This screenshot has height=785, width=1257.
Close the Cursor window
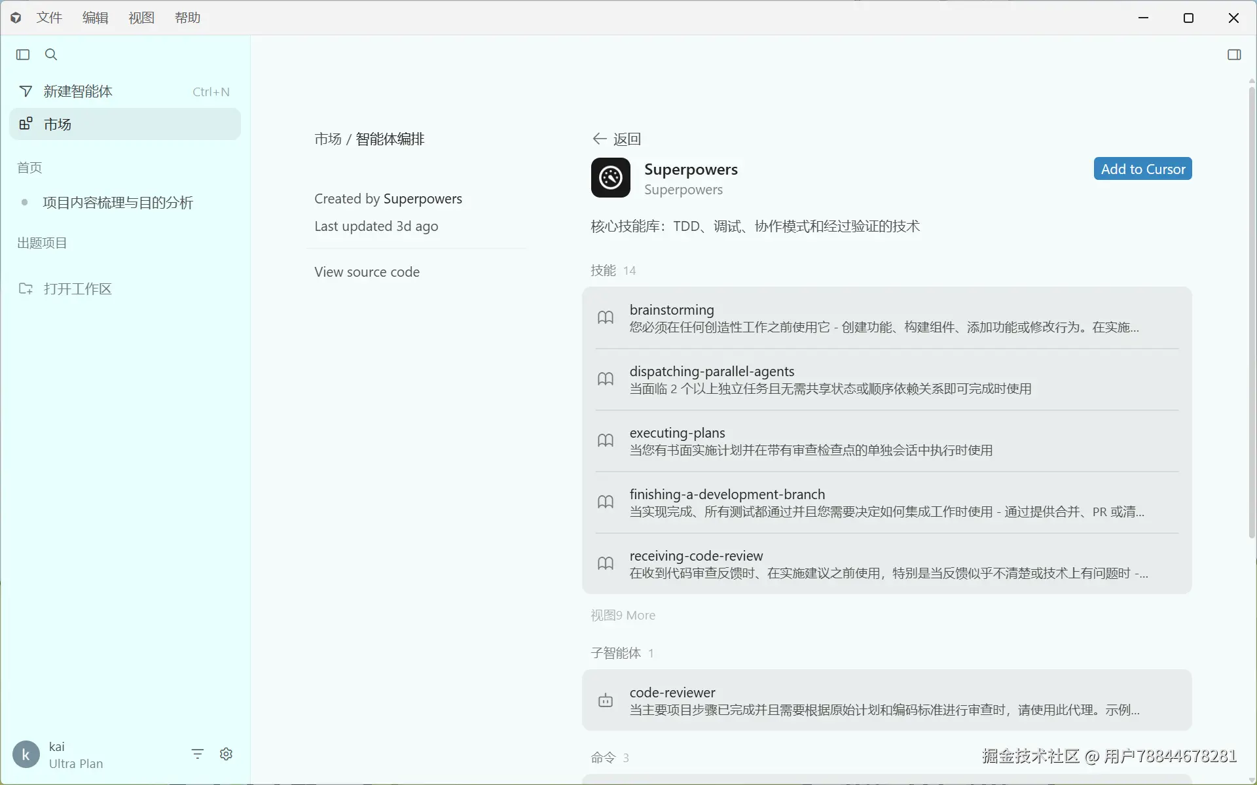(x=1234, y=18)
